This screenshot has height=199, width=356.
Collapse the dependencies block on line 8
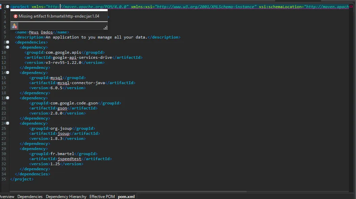tap(7, 42)
